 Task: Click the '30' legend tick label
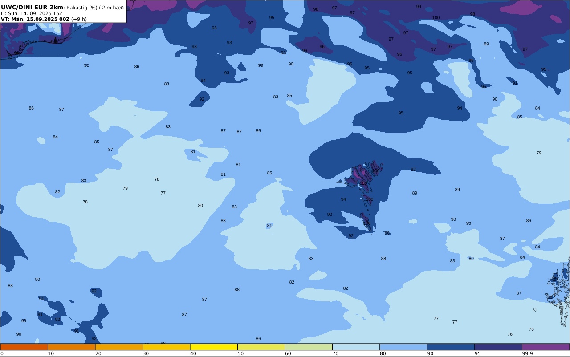[146, 353]
